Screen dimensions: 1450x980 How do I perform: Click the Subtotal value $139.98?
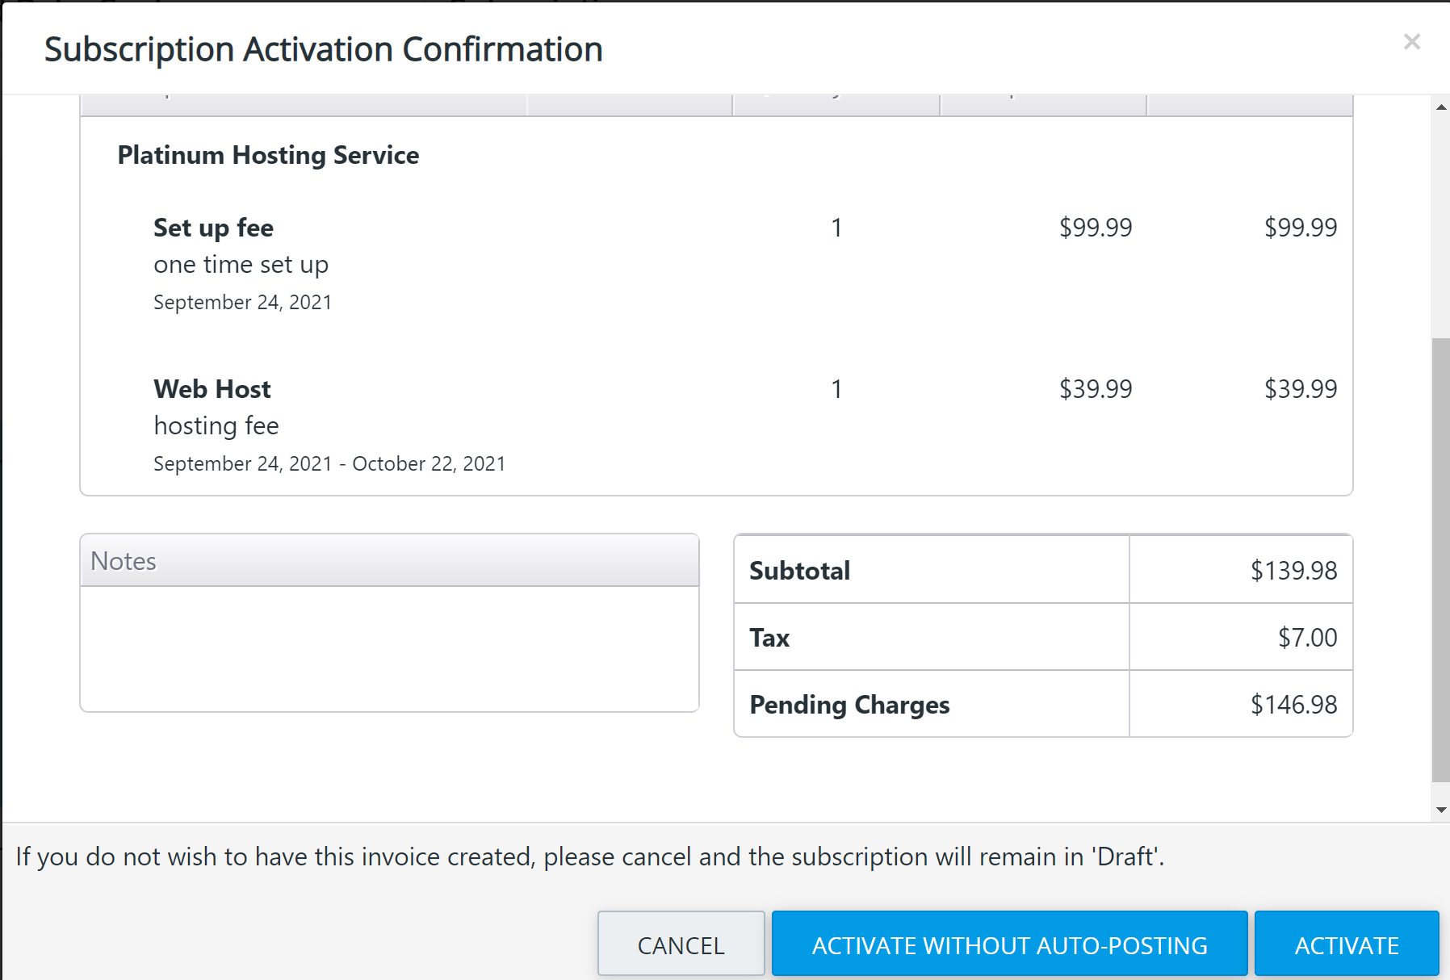pyautogui.click(x=1293, y=571)
